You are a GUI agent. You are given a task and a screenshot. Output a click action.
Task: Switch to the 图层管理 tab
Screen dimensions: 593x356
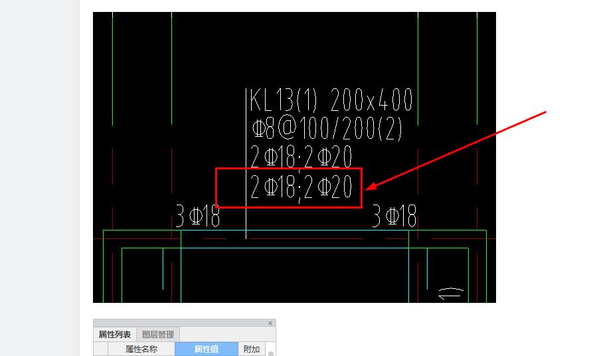click(157, 335)
